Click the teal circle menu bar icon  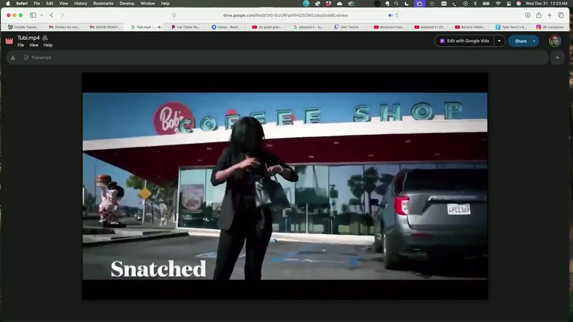306,4
